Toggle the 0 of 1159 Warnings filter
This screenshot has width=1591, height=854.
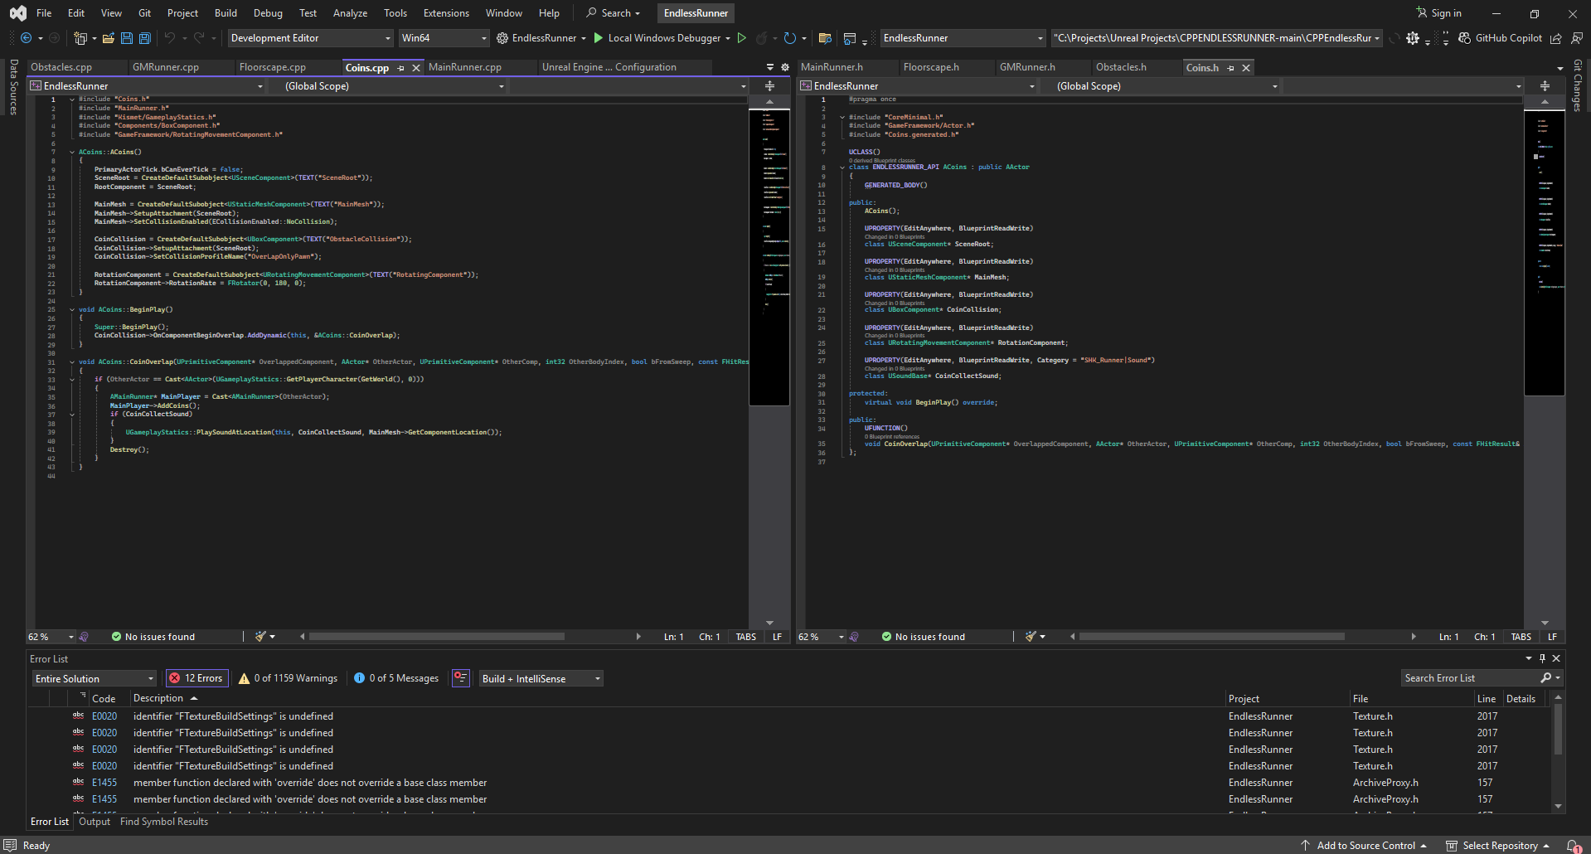289,678
